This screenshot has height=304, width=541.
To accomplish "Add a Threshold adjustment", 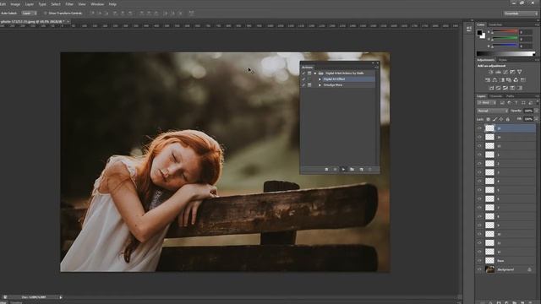I will [505, 88].
